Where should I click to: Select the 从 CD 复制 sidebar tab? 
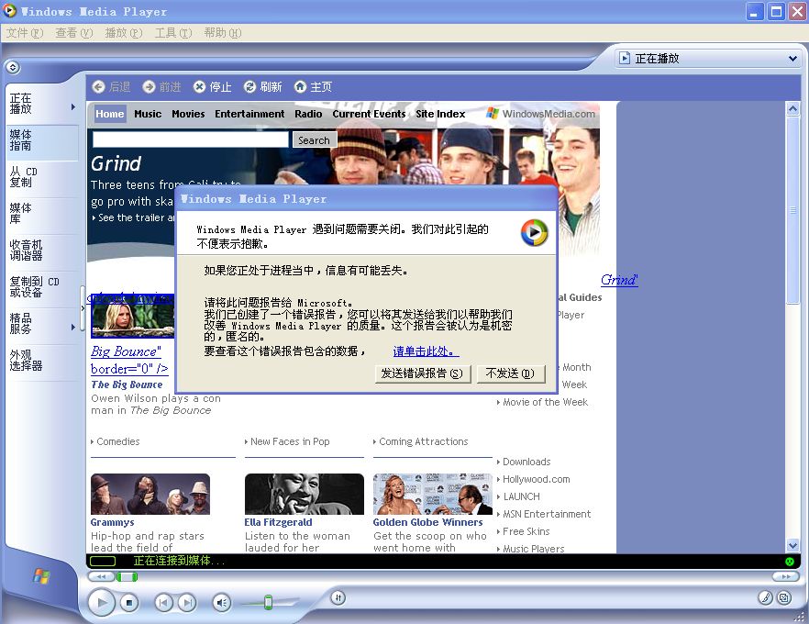tap(42, 177)
